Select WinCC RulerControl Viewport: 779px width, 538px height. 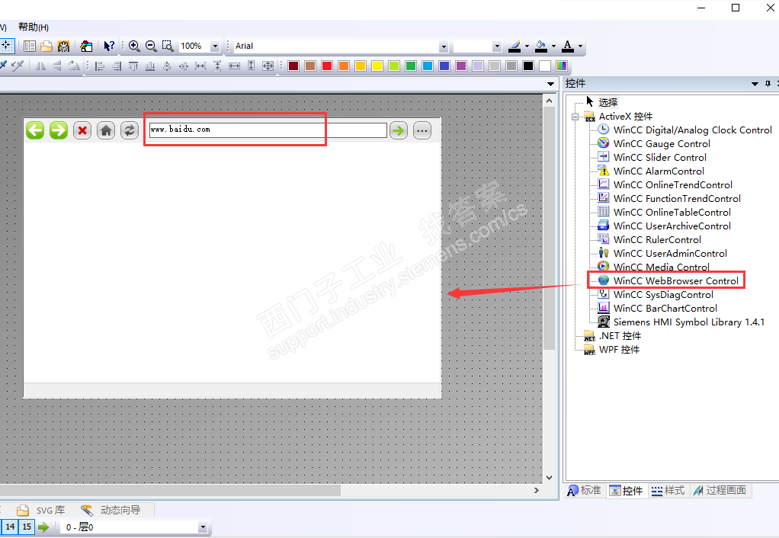657,240
